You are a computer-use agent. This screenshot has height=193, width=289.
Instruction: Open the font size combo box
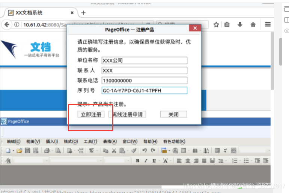coord(117,161)
